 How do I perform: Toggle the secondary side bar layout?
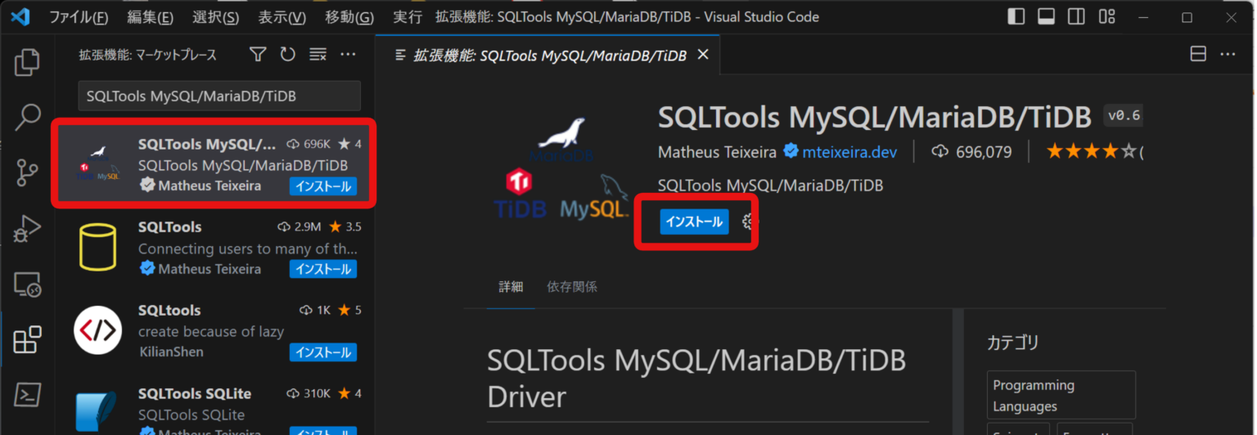pos(1076,16)
